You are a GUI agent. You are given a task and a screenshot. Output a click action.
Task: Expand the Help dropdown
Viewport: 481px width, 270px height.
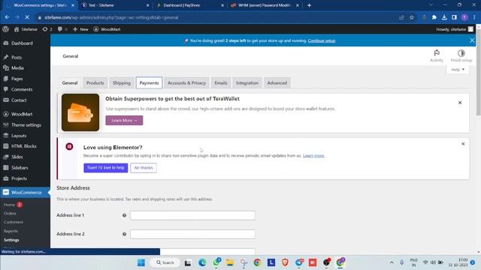[458, 70]
